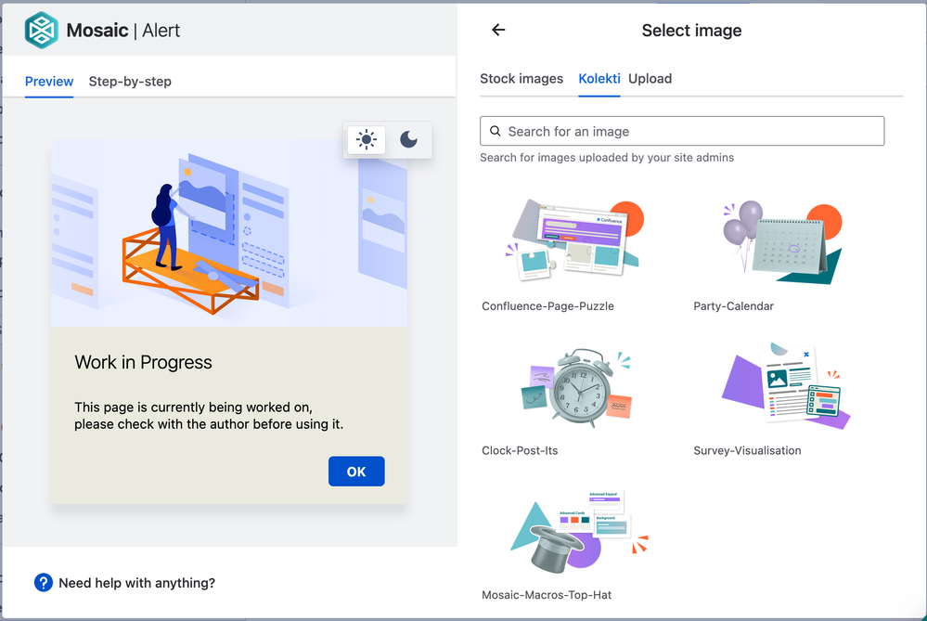The height and width of the screenshot is (621, 927).
Task: Click 'Search for images uploaded by your site admins' hint
Action: 607,158
